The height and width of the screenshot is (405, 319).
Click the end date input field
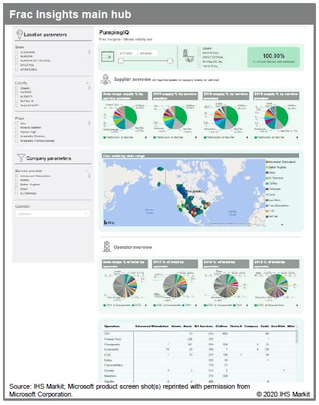[x=147, y=53]
